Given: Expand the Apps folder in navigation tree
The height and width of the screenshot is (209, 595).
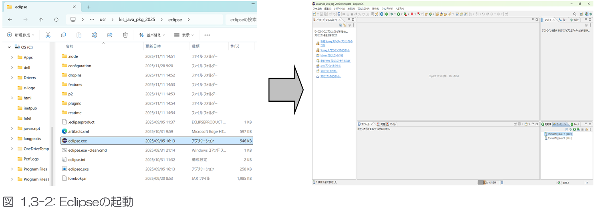Looking at the screenshot, I should pos(12,57).
